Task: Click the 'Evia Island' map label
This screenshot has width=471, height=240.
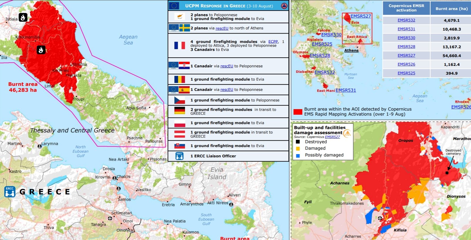Action: click(217, 174)
